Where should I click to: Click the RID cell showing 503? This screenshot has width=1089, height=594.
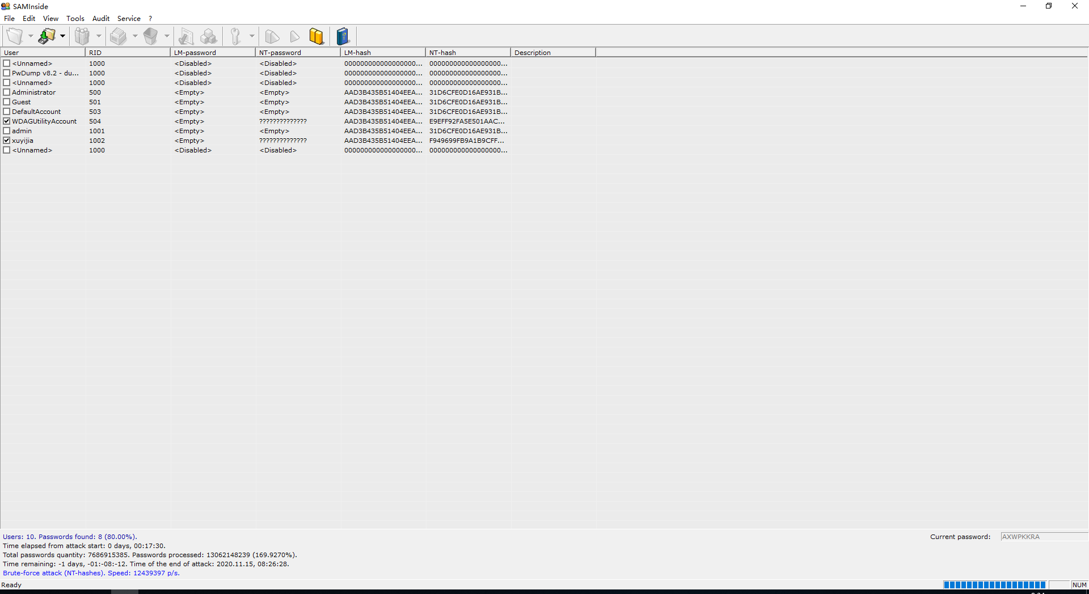[x=95, y=112]
